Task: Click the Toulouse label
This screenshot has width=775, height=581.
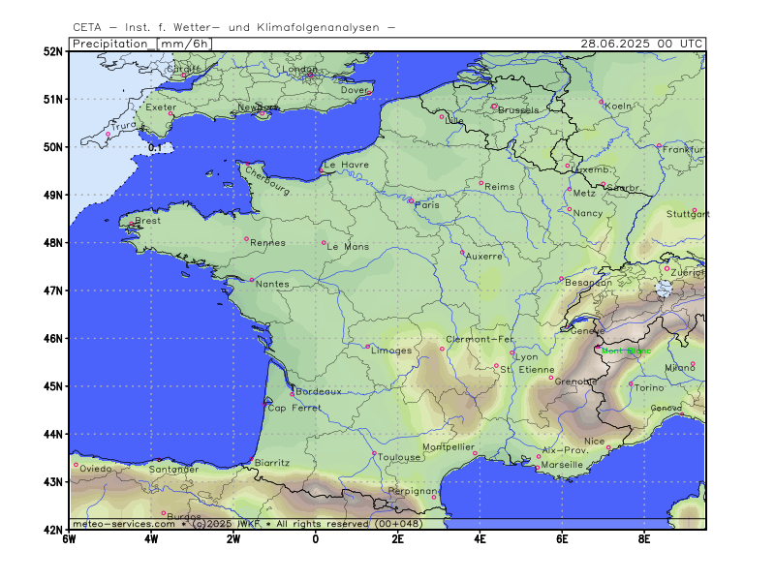Action: point(399,457)
